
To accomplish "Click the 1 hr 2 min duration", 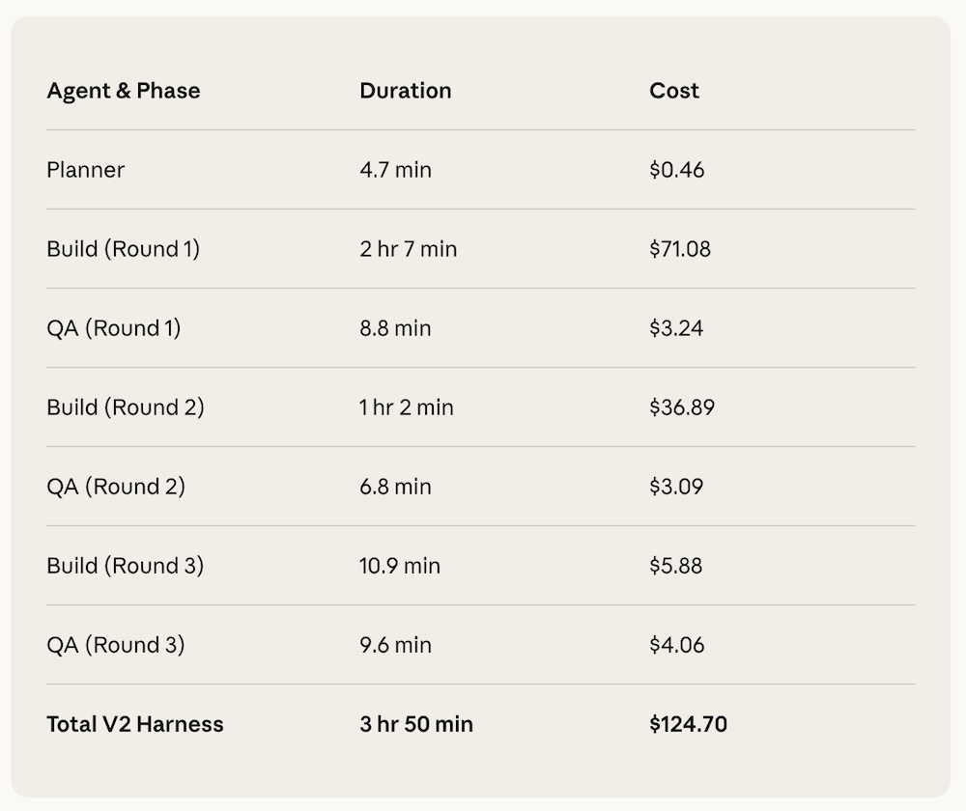I will tap(407, 407).
